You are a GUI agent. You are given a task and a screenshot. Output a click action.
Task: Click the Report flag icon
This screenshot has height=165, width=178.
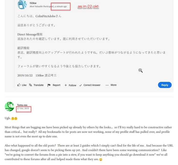coord(49,85)
